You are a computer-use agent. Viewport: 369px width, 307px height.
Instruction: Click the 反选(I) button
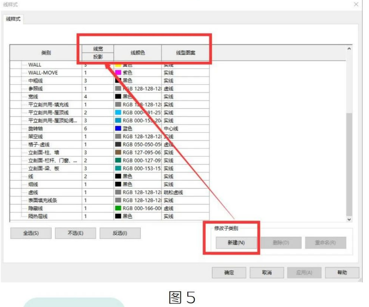(x=120, y=233)
